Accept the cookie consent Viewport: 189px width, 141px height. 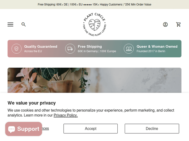(90, 128)
